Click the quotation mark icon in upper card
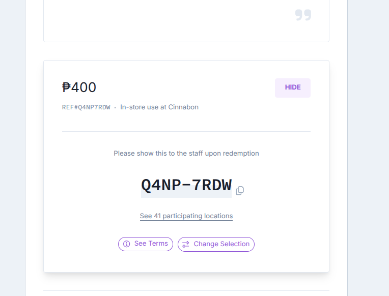389x296 pixels. [x=303, y=15]
